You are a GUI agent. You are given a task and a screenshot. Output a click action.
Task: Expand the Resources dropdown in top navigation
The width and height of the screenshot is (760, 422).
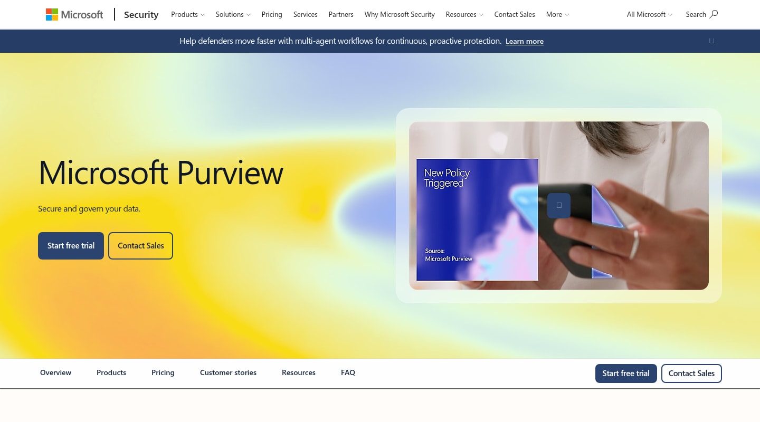pos(464,14)
